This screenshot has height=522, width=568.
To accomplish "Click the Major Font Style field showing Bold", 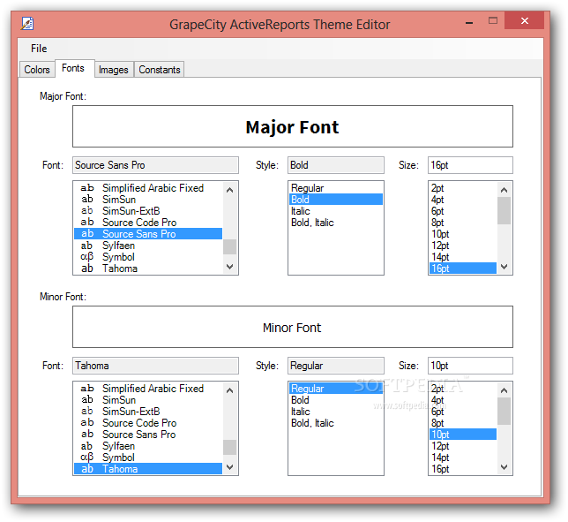I will [x=336, y=165].
